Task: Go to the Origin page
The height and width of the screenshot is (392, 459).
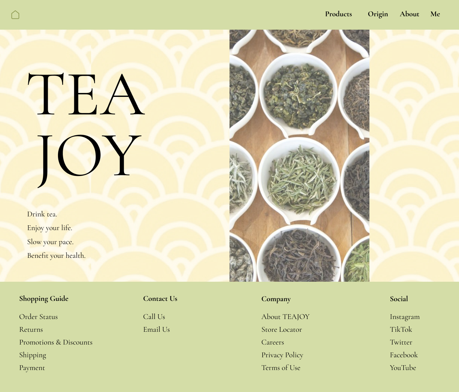Action: [378, 14]
